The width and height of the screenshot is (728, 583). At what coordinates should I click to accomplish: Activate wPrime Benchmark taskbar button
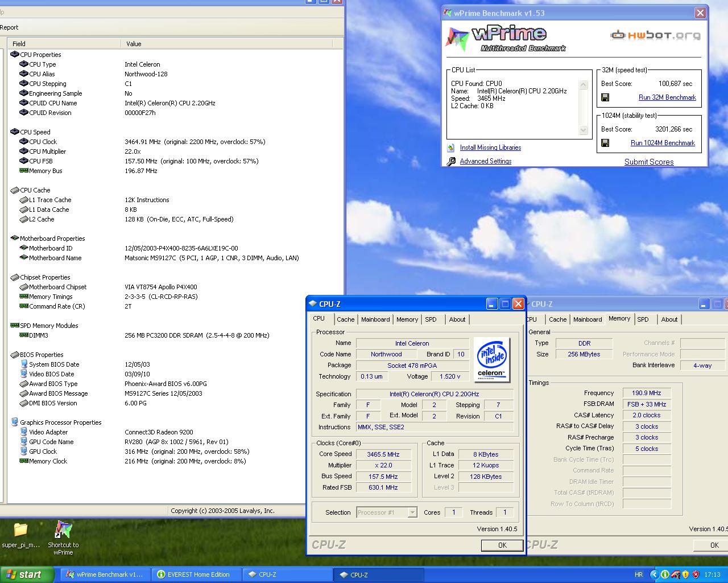[x=105, y=575]
